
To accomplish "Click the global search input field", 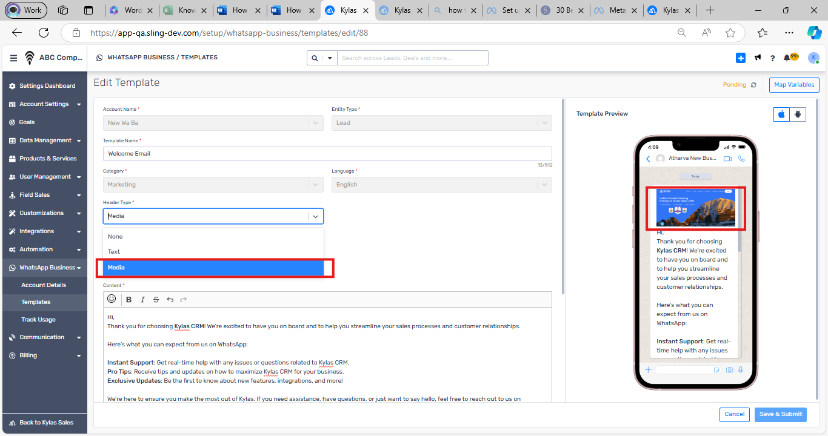I will click(x=413, y=58).
